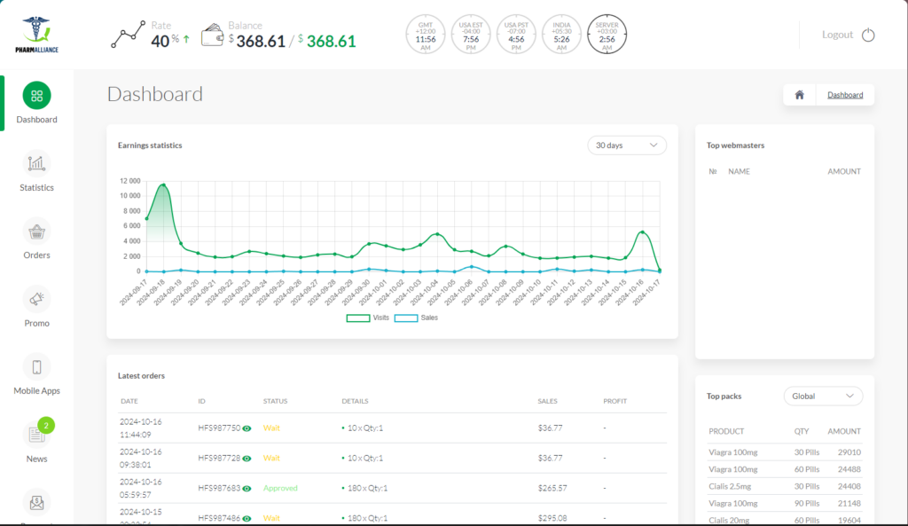Click the envelope icon below News
This screenshot has height=526, width=908.
click(x=36, y=502)
